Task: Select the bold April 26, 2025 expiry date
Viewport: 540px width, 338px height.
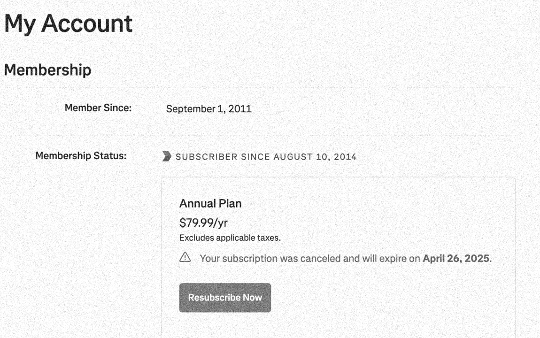Action: [456, 259]
